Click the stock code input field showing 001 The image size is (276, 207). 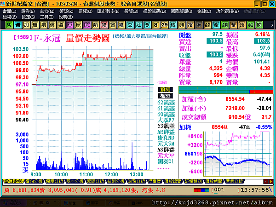(225, 190)
